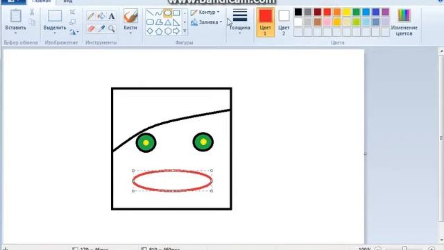Pick the orange color swatch
Image resolution: width=444 pixels, height=250 pixels.
click(337, 12)
